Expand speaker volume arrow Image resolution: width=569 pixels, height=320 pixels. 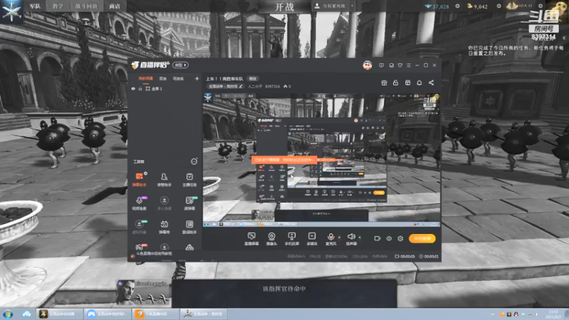[360, 238]
